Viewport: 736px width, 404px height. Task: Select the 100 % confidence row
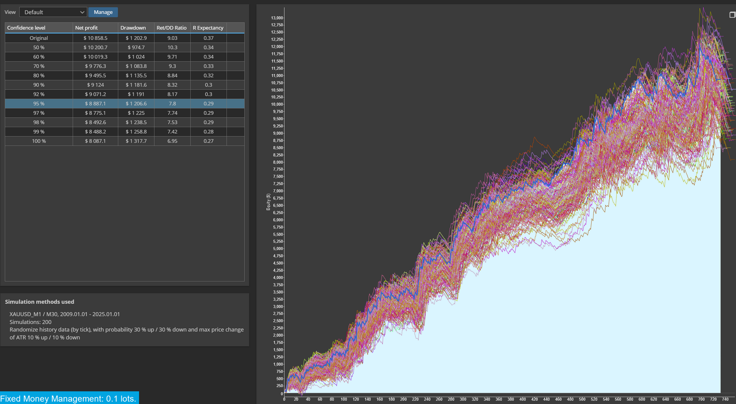[124, 141]
